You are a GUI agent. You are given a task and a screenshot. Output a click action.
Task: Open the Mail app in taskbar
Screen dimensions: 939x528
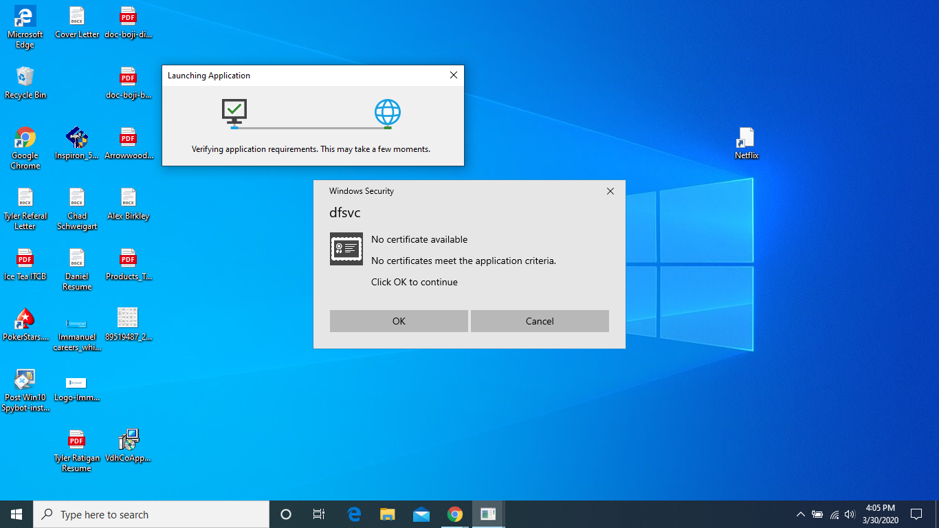click(421, 514)
